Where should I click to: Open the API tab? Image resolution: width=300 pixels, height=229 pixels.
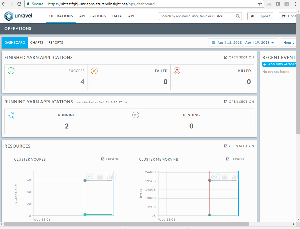pos(131,16)
